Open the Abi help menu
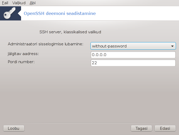The image size is (179, 135). coord(33,3)
